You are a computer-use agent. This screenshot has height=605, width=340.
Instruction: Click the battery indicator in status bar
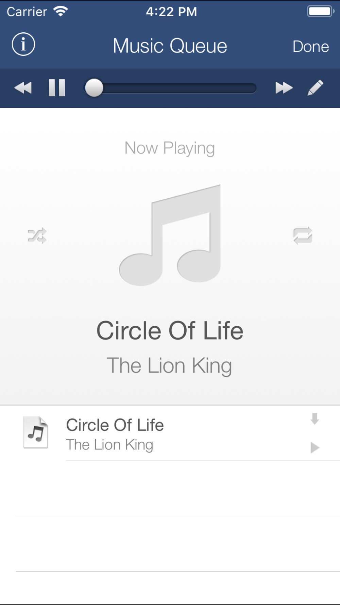(321, 12)
